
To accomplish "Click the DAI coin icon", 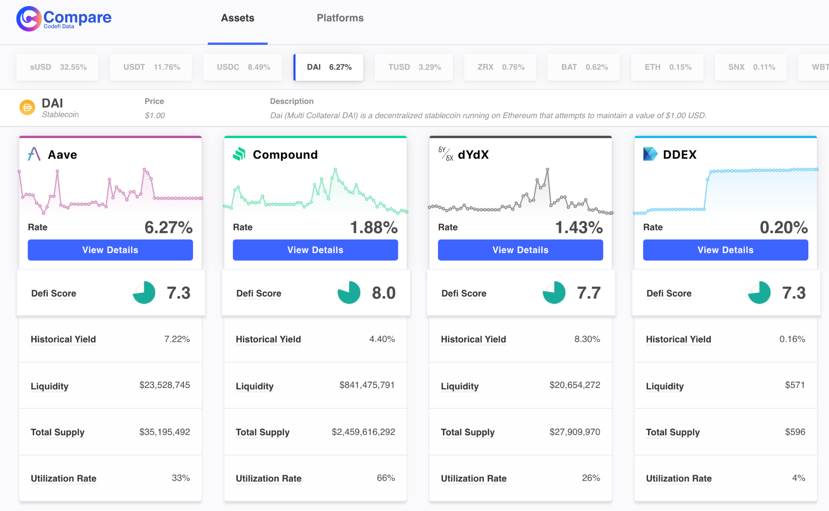I will coord(27,108).
